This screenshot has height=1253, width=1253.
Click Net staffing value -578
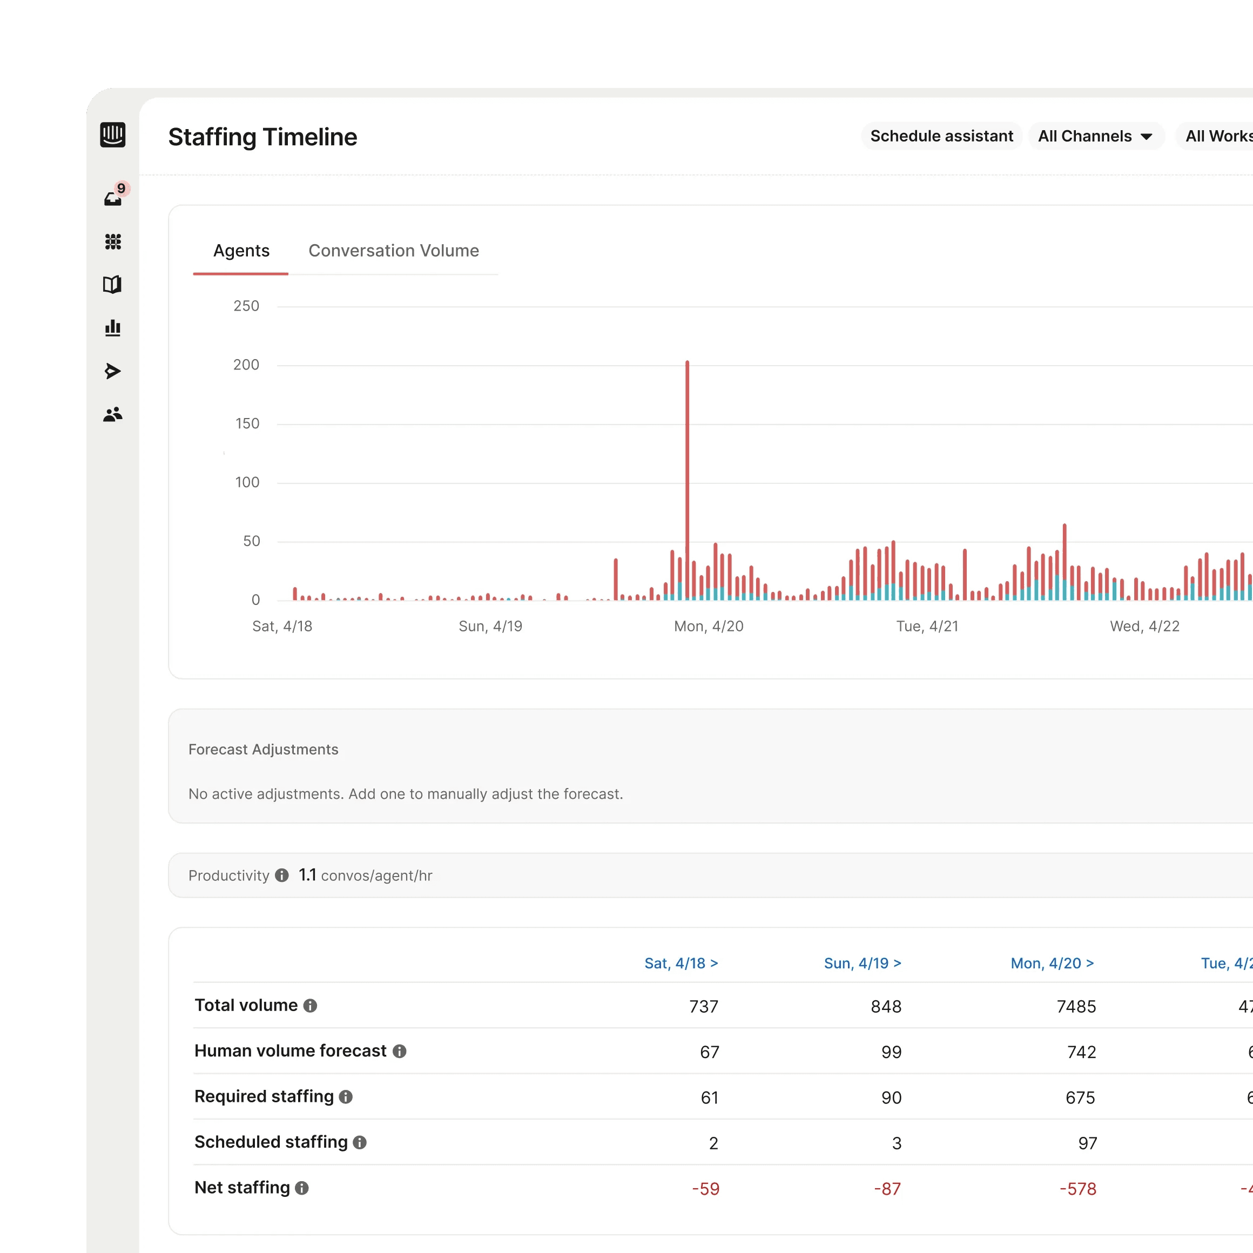[1078, 1189]
